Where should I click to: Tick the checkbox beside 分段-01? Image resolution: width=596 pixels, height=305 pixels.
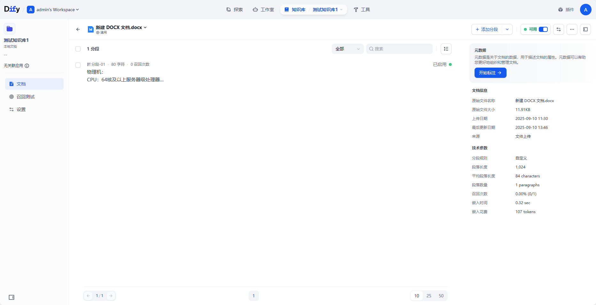(78, 65)
